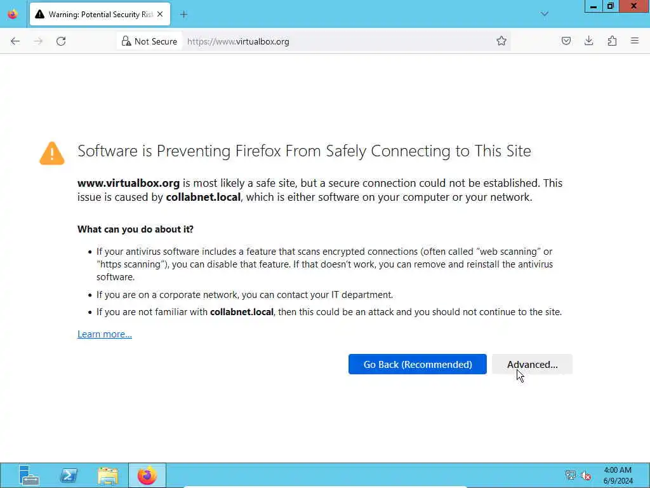Open Save to Pocket icon

(566, 41)
